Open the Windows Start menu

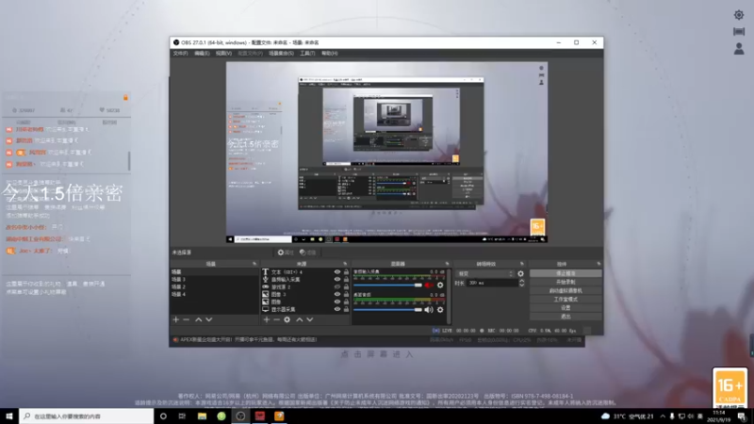(9, 416)
